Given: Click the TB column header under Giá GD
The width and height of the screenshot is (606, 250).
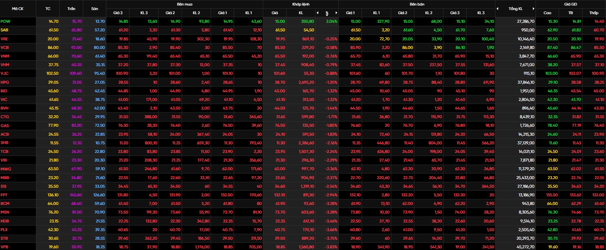Looking at the screenshot, I should tap(570, 13).
